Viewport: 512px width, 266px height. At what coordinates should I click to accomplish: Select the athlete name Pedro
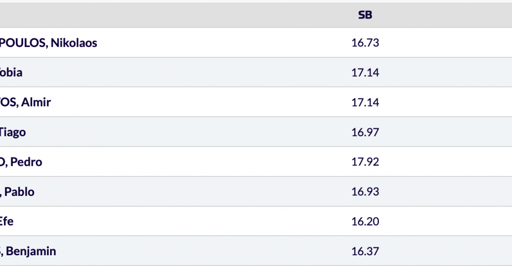click(x=22, y=162)
